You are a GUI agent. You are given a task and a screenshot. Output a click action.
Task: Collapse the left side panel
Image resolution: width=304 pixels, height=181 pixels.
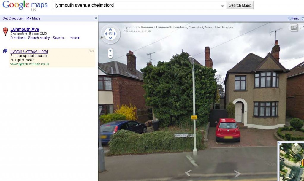pyautogui.click(x=96, y=18)
